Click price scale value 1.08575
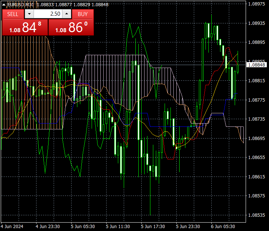This screenshot has width=269, height=231. 257,196
